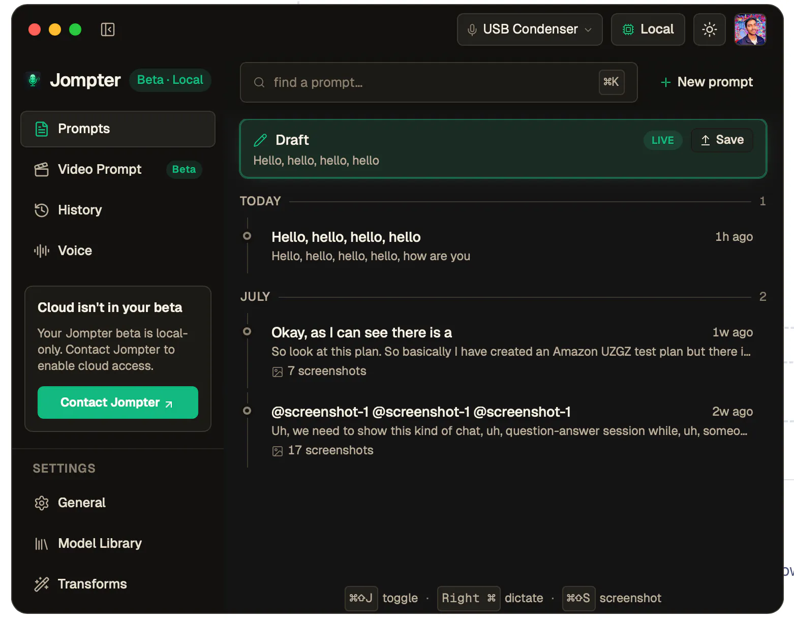794x620 pixels.
Task: Click the chip icon on Local button
Action: click(628, 29)
